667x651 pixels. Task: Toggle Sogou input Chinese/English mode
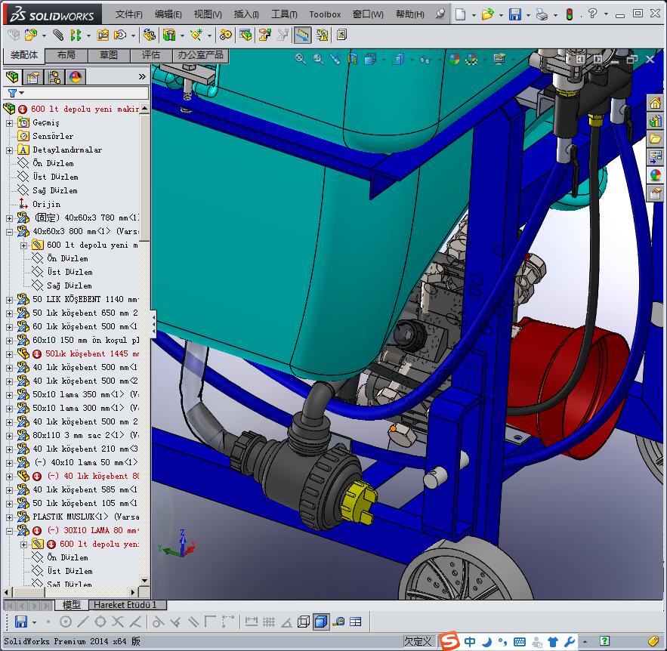(470, 642)
